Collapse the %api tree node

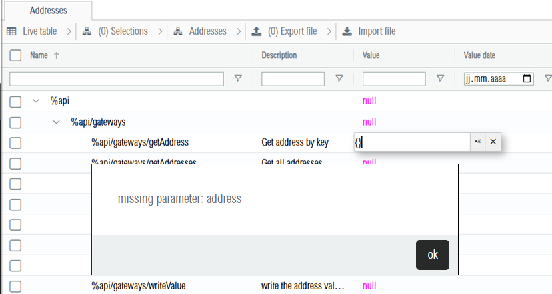(x=36, y=101)
